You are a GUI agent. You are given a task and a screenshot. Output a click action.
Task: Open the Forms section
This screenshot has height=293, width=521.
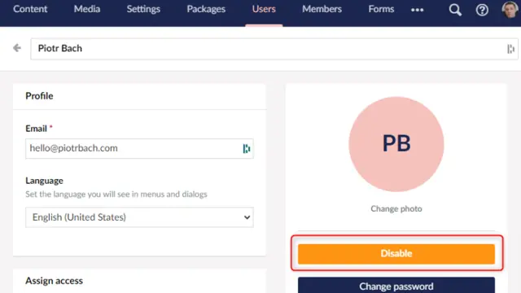(x=381, y=9)
